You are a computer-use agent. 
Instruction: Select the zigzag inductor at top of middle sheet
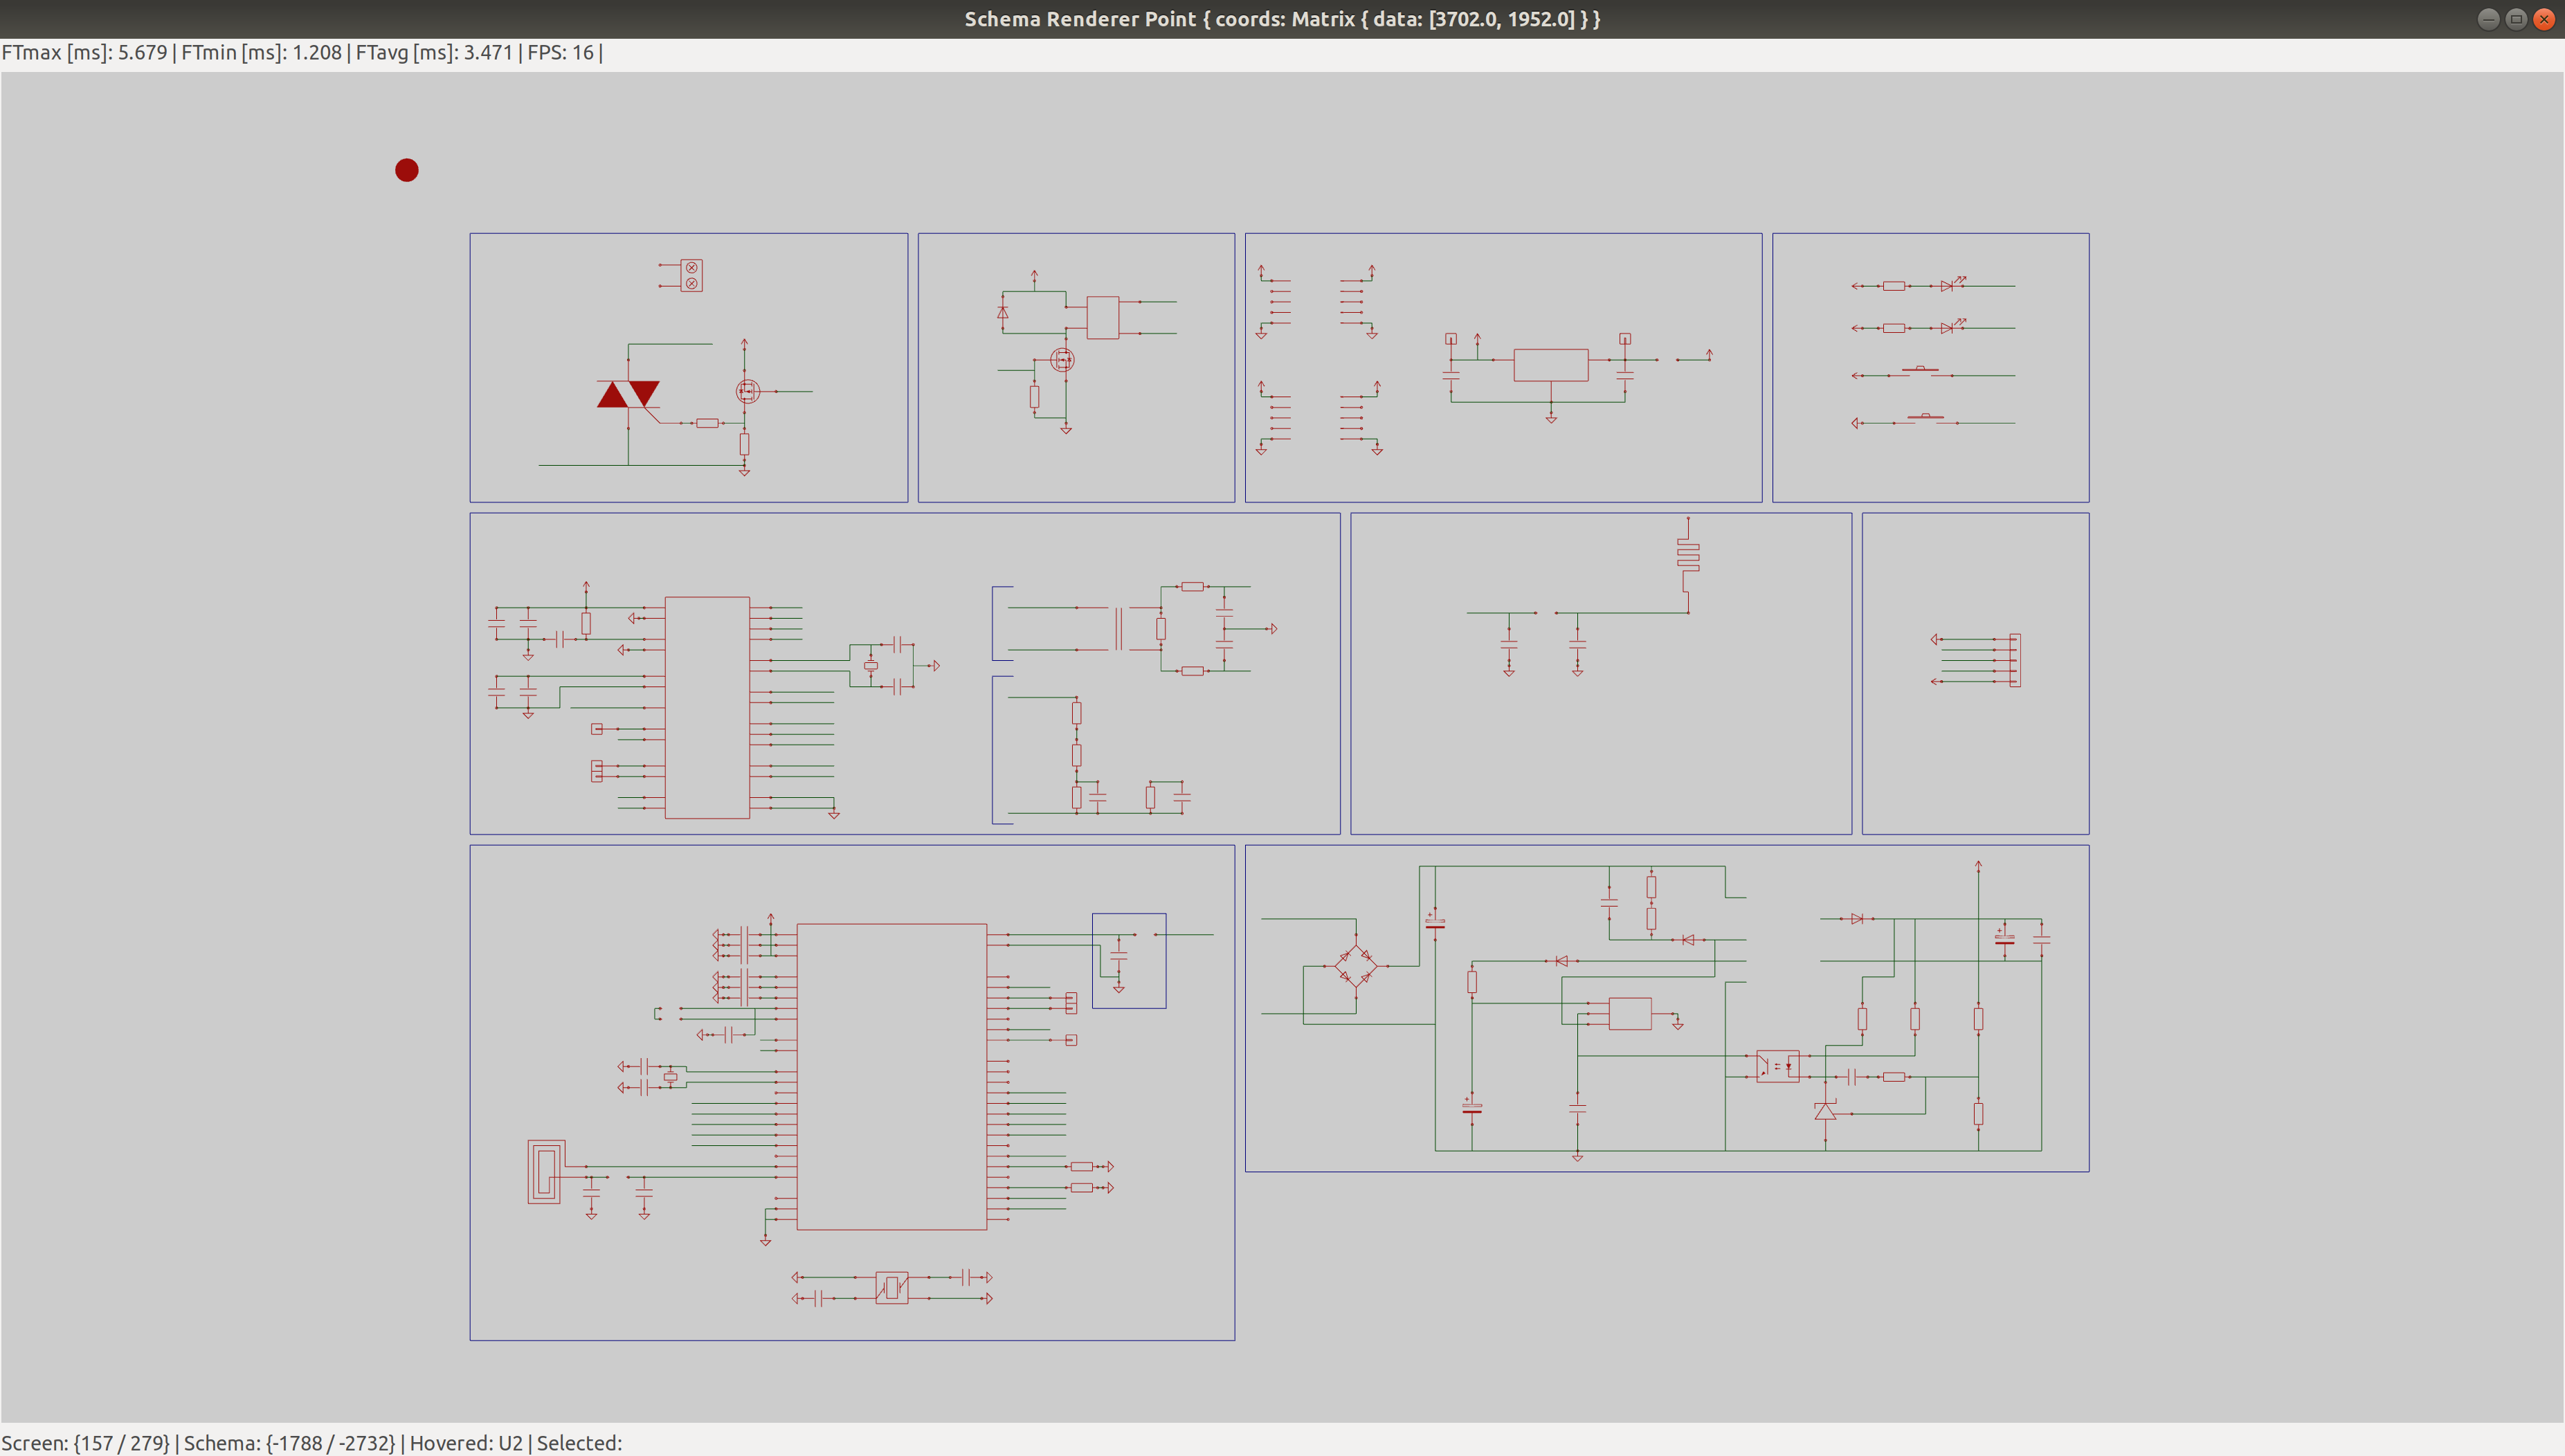pyautogui.click(x=1688, y=554)
